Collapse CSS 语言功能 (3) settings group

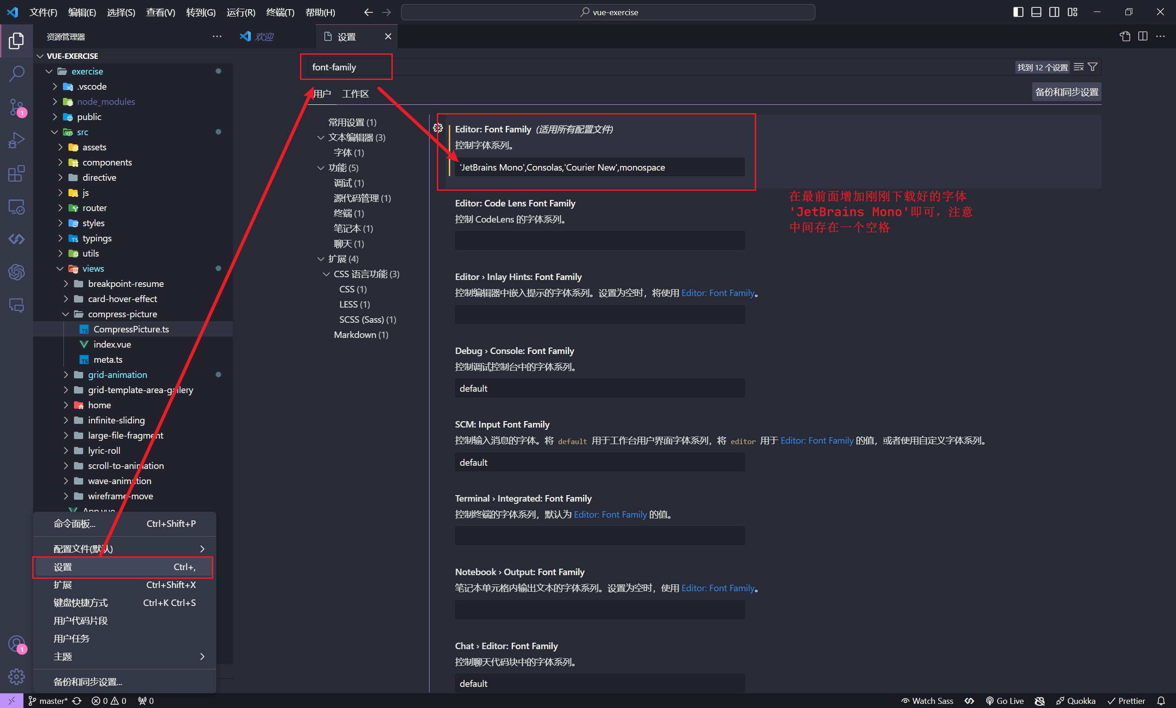(327, 274)
